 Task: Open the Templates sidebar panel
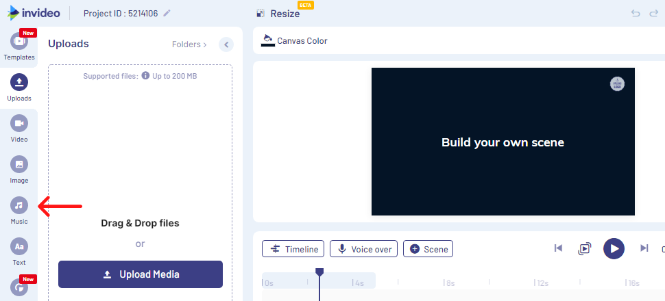pos(19,47)
